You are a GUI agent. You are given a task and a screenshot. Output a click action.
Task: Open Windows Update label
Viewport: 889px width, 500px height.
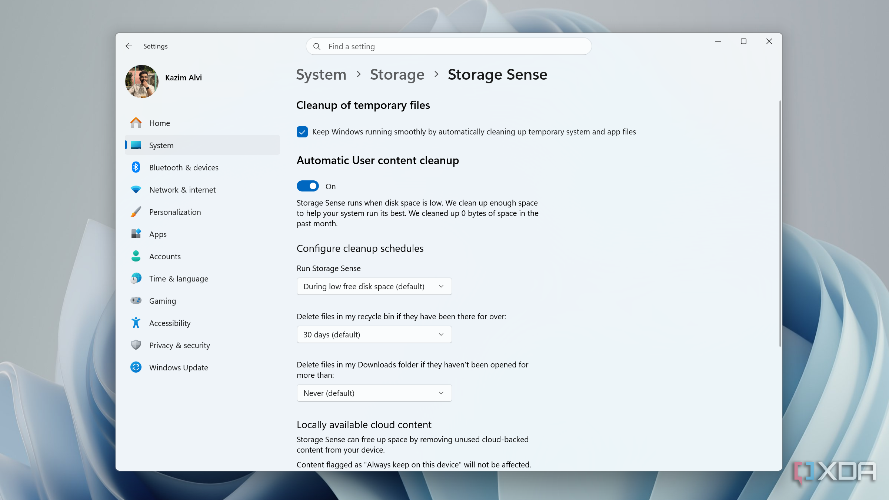pos(179,367)
